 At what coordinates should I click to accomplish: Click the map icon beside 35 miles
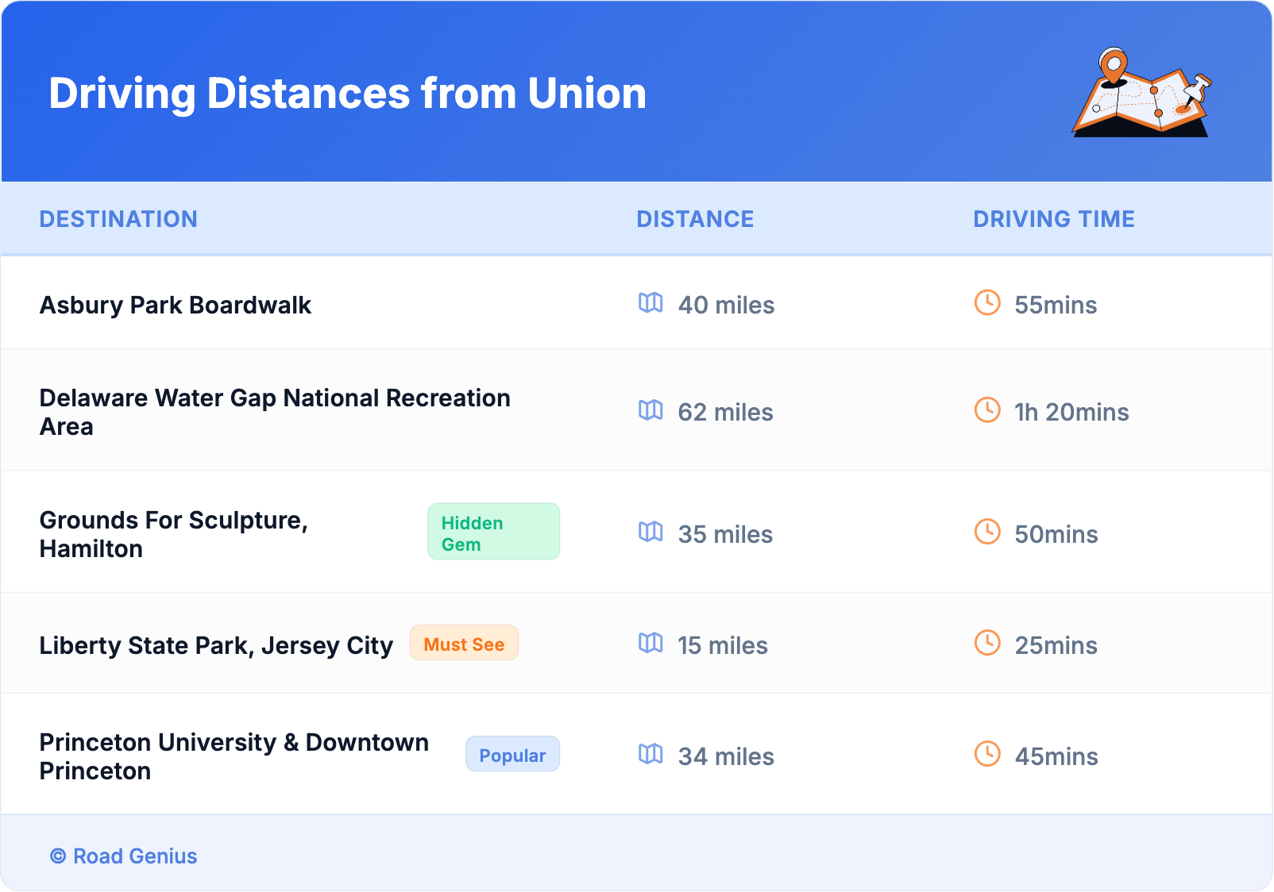(651, 533)
